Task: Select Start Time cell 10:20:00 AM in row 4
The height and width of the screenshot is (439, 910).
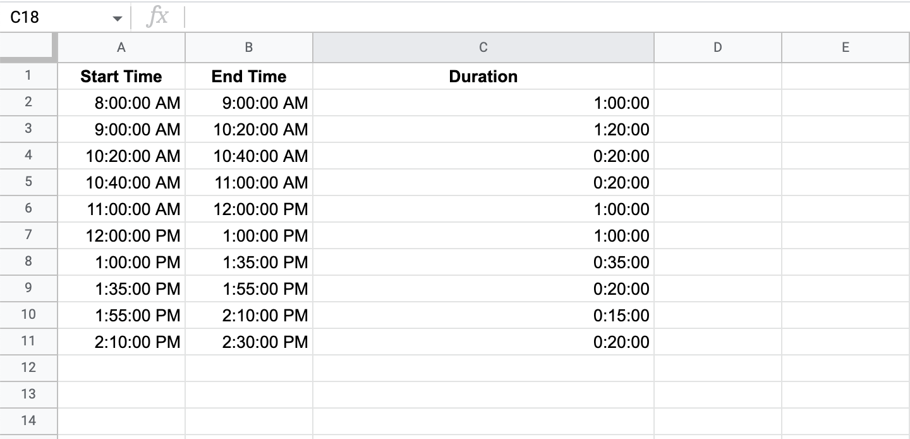Action: tap(121, 156)
